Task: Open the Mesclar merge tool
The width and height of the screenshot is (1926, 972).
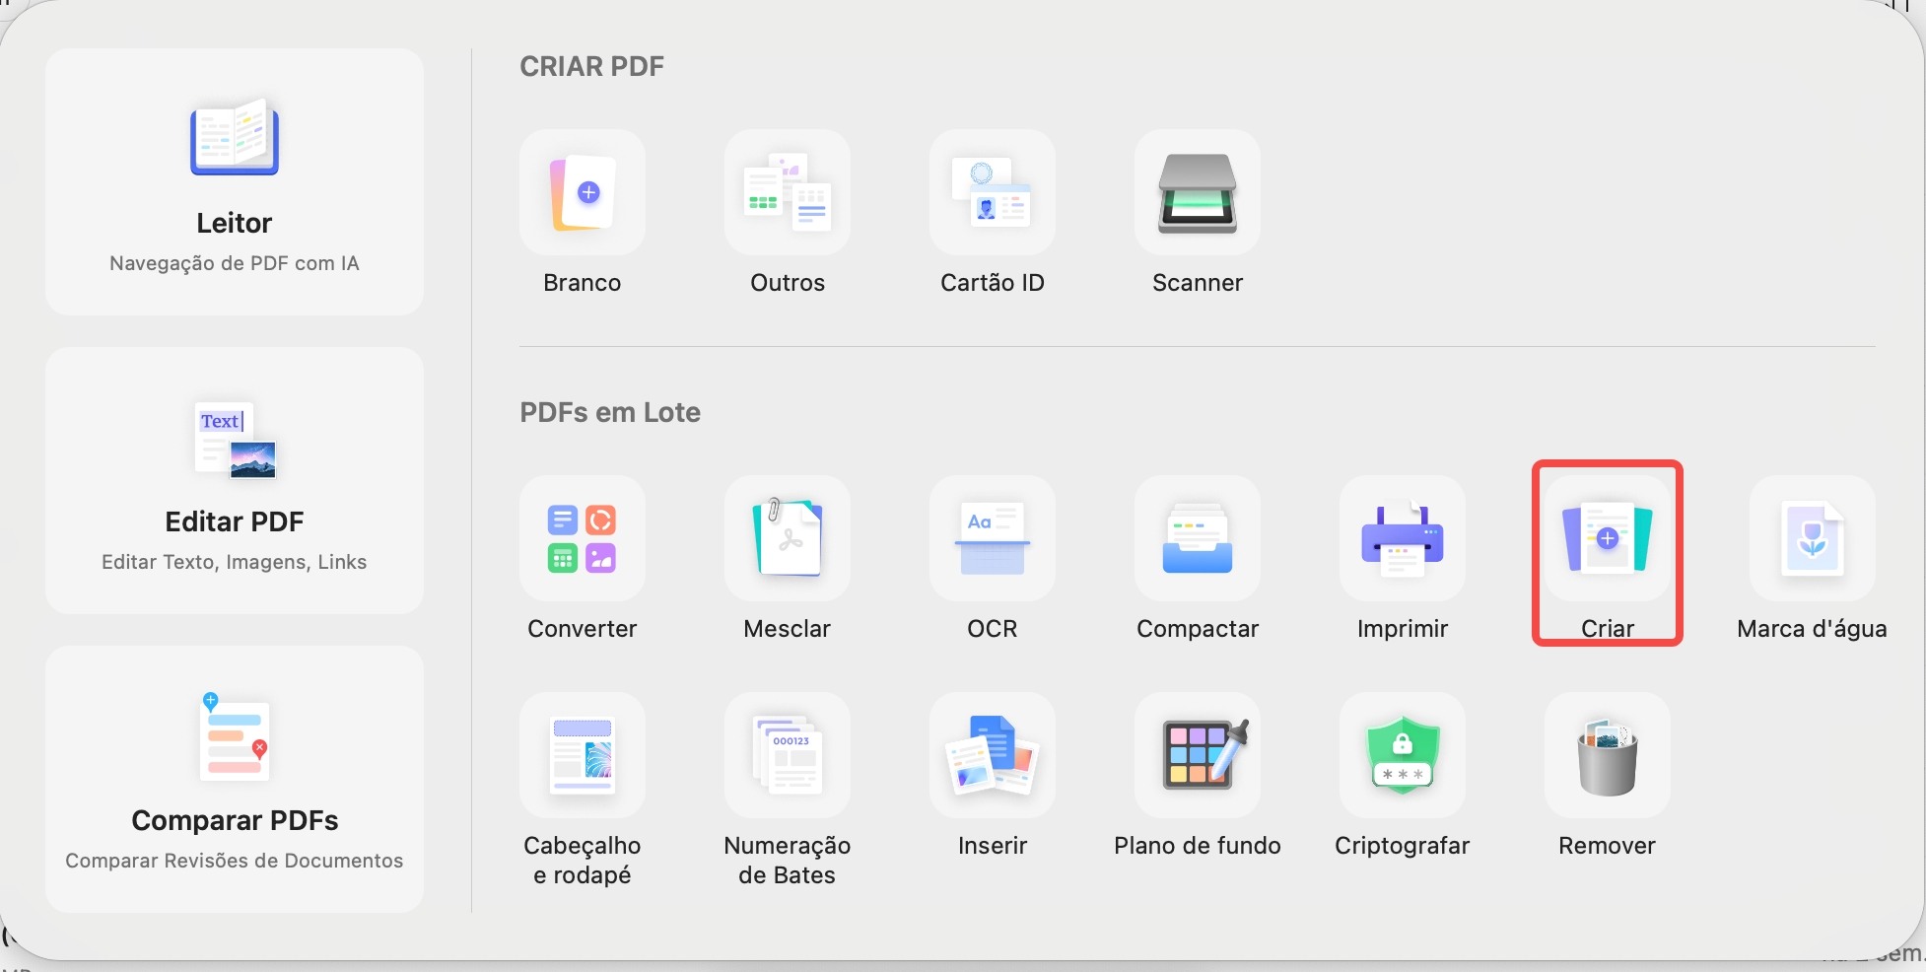Action: point(788,538)
